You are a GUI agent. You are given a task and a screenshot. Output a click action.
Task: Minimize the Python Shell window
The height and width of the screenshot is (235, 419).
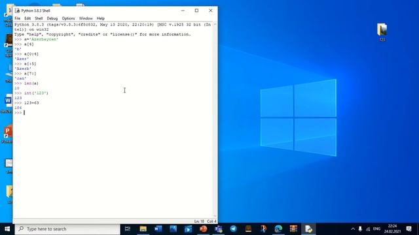183,10
